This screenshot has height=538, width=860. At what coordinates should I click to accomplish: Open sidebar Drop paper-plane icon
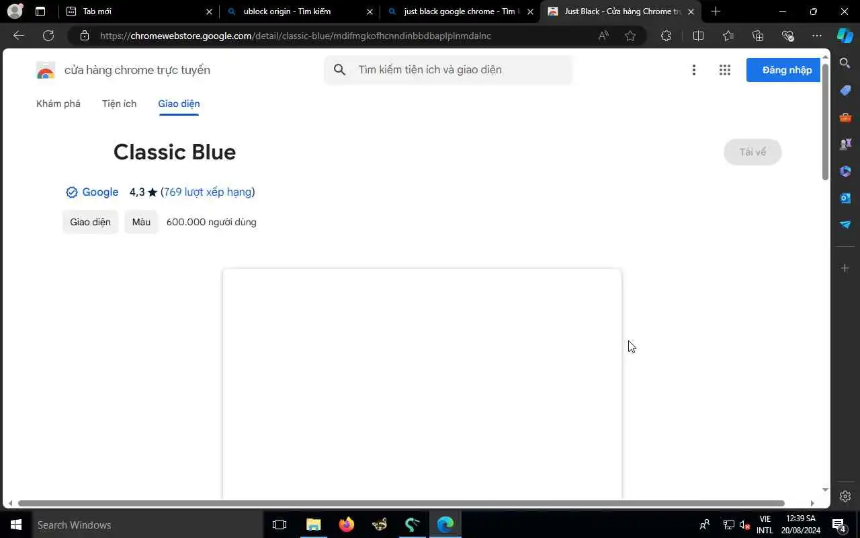coord(845,224)
